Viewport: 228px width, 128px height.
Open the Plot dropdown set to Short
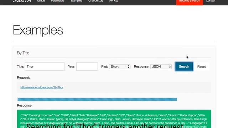(x=120, y=66)
